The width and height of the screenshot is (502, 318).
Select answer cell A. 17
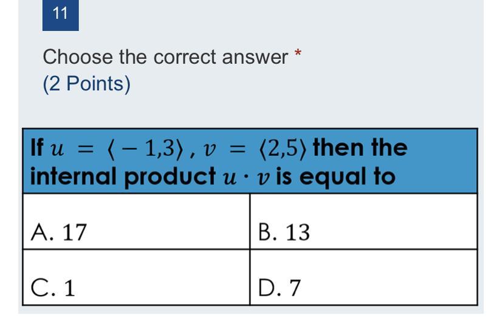136,222
